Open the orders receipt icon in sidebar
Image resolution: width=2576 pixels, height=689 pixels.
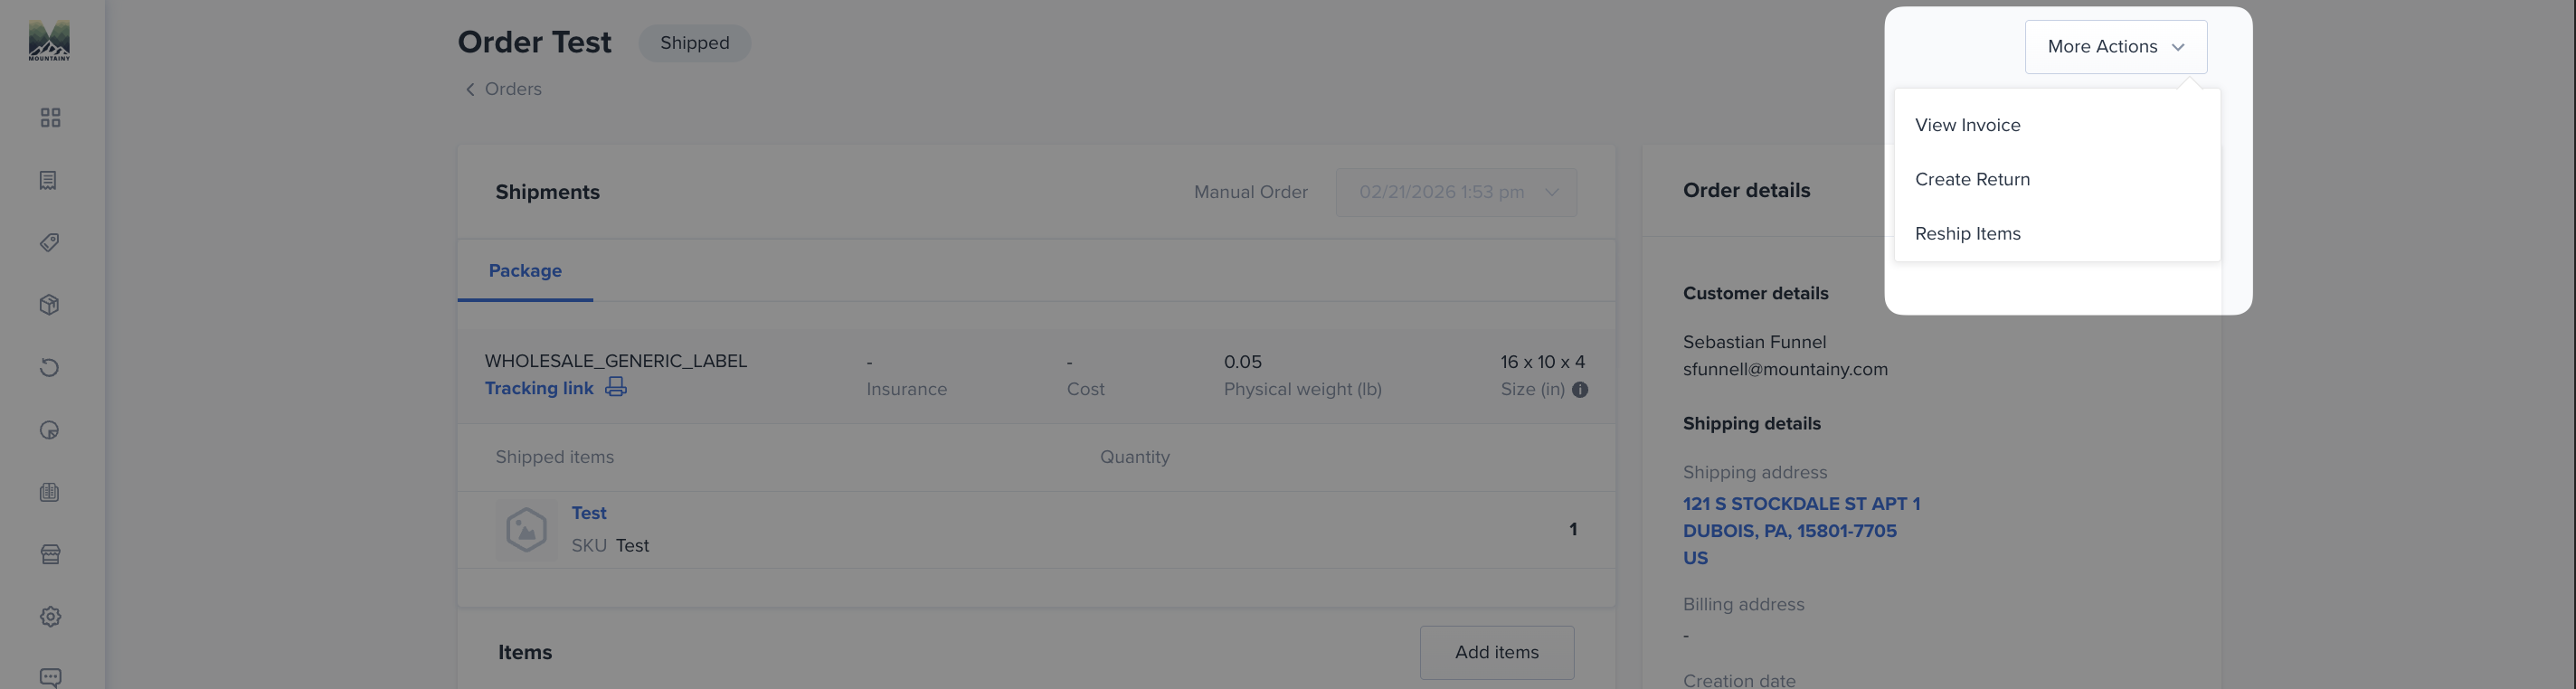(x=48, y=180)
